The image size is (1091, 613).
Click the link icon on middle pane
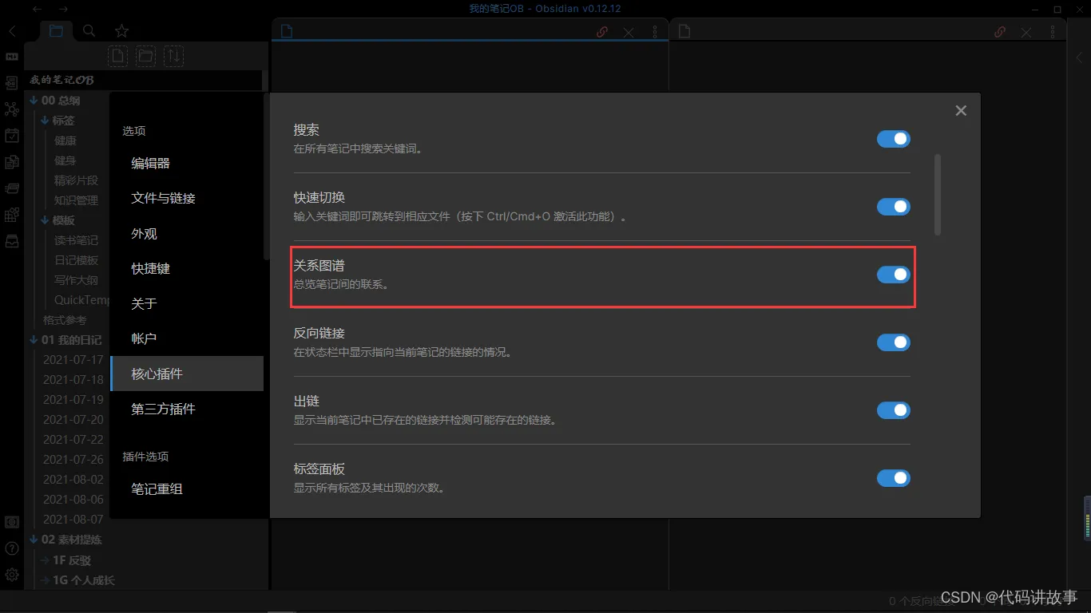(x=603, y=32)
